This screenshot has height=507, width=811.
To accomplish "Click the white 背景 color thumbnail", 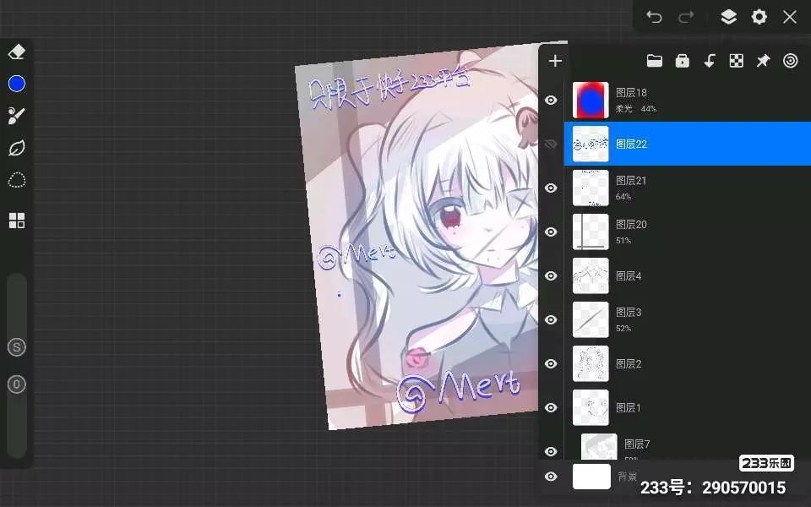I will (591, 477).
